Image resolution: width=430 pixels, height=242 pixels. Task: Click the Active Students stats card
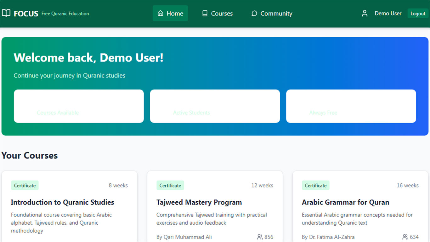(215, 106)
